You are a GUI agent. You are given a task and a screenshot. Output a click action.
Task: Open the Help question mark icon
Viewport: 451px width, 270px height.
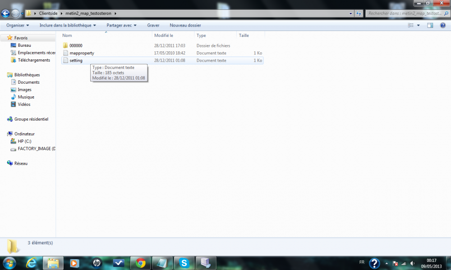443,25
